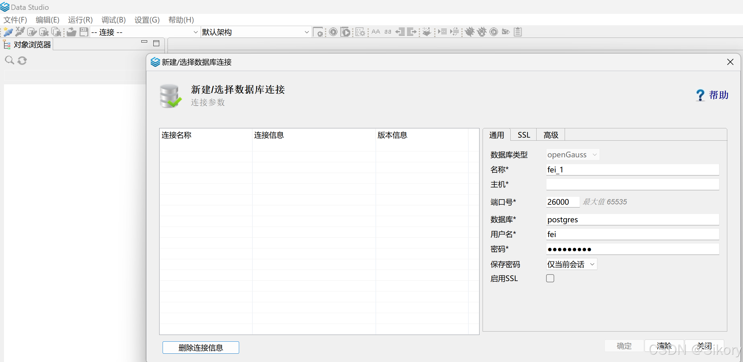This screenshot has width=743, height=362.
Task: Click the 用户名 field containing fei
Action: (x=633, y=234)
